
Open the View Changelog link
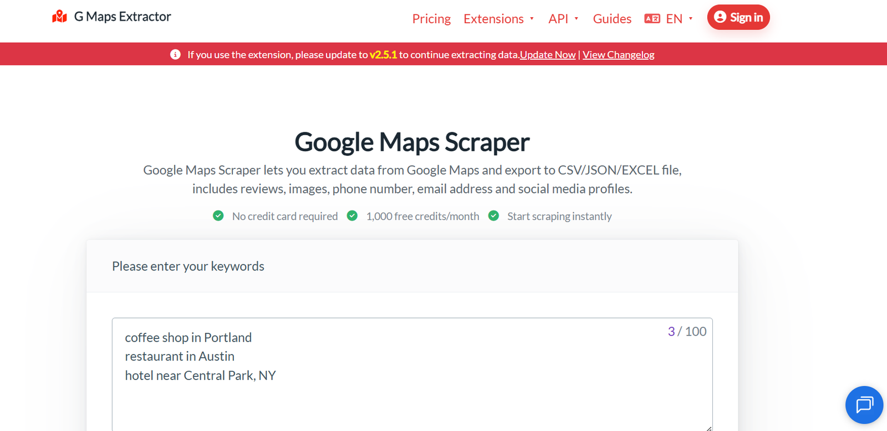tap(618, 54)
